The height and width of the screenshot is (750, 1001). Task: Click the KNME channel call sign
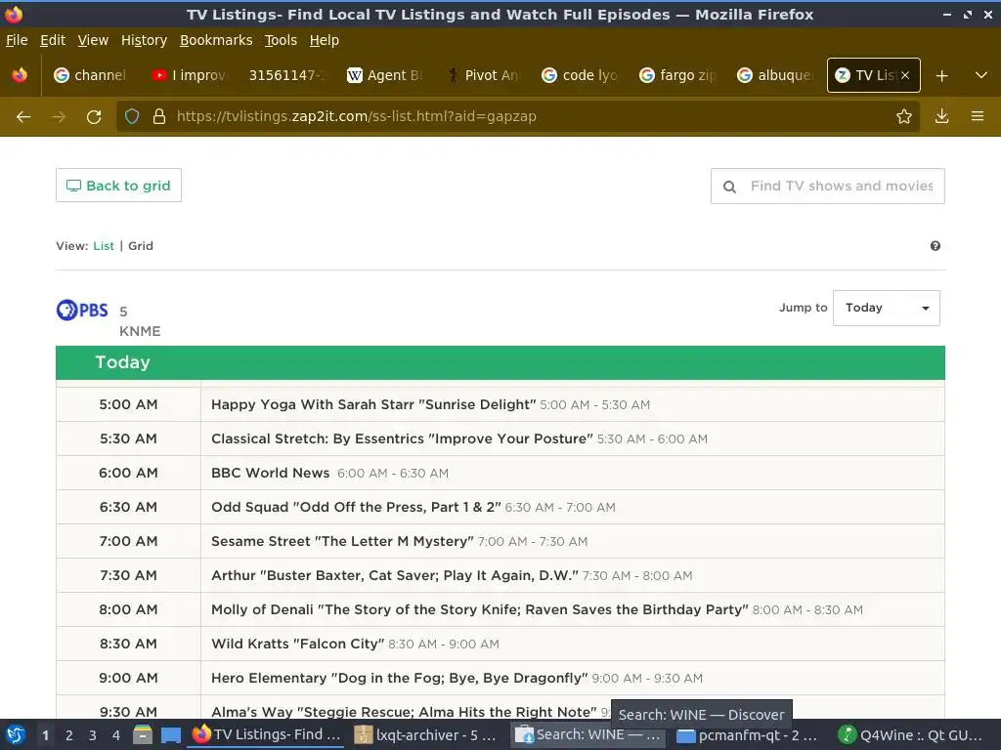coord(140,332)
